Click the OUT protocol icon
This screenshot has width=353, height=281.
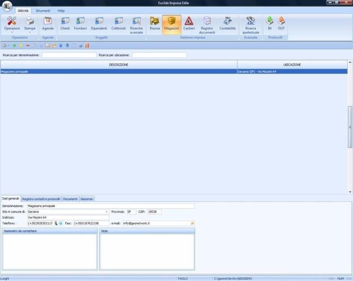tap(281, 23)
